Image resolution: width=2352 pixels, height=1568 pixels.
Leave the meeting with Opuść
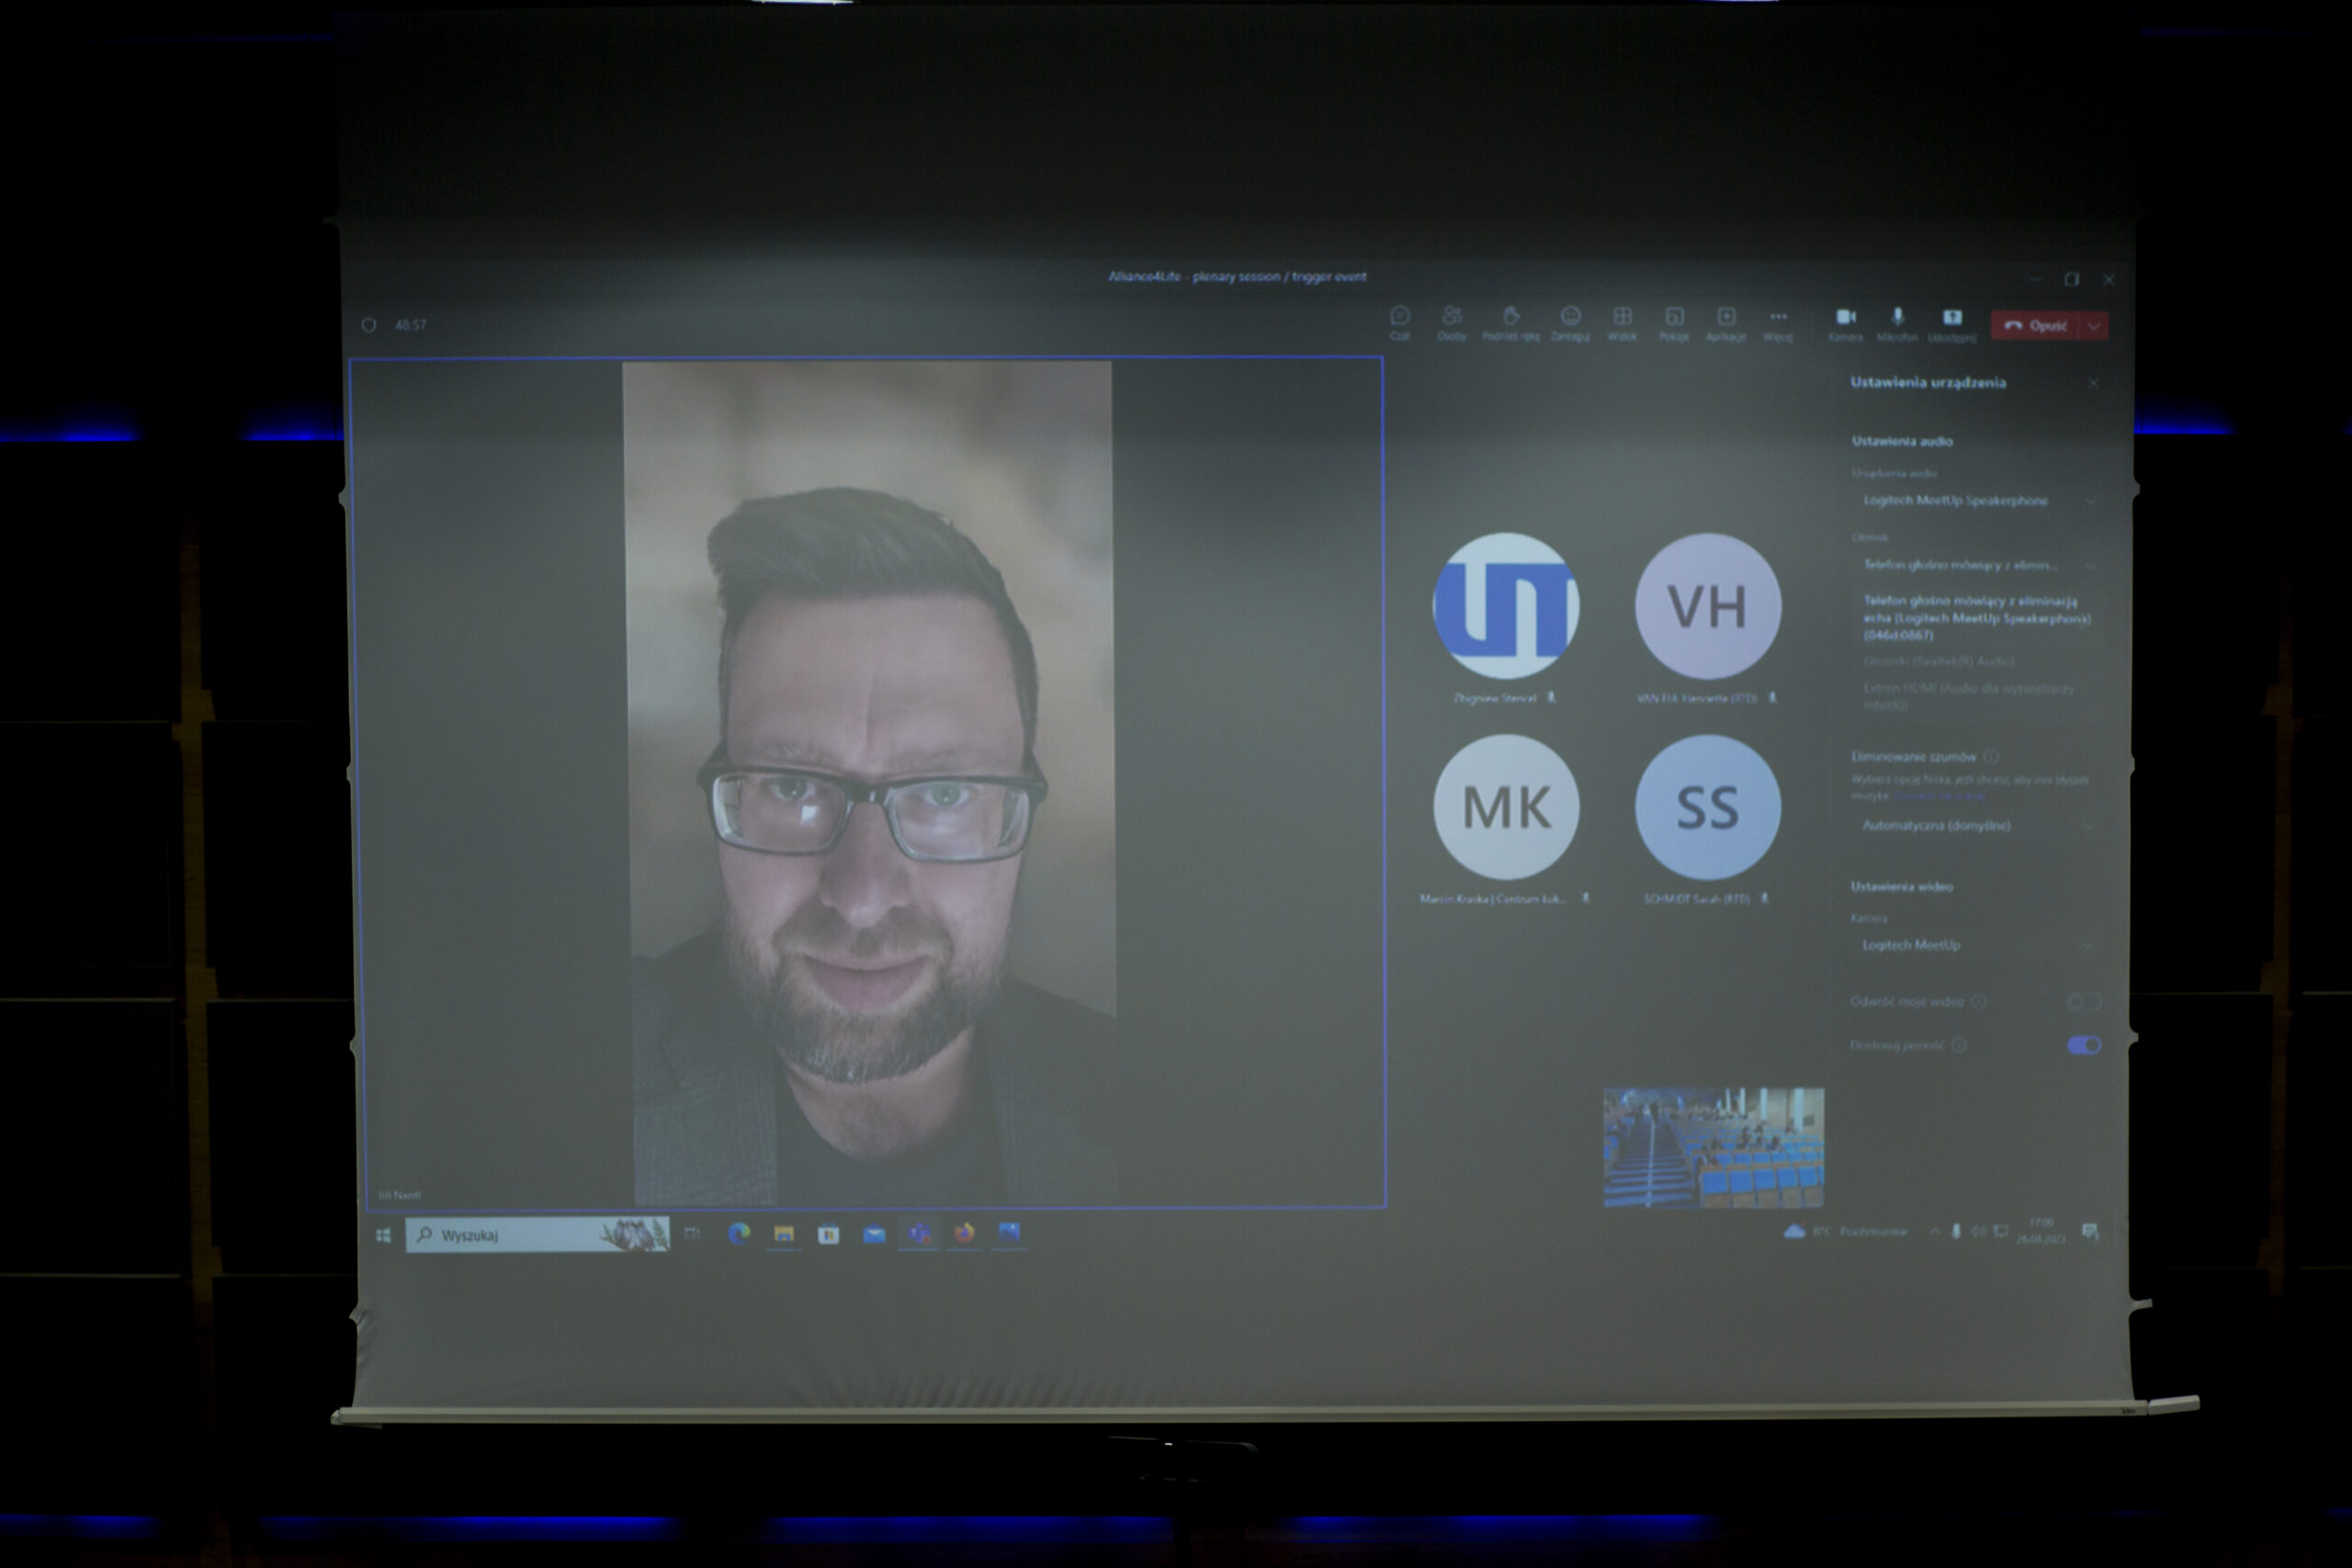(x=2035, y=326)
